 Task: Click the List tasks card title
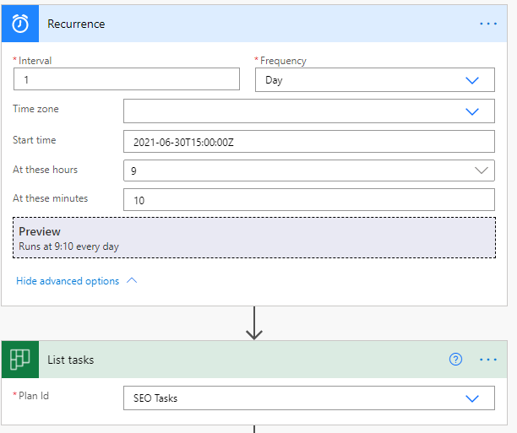[71, 360]
